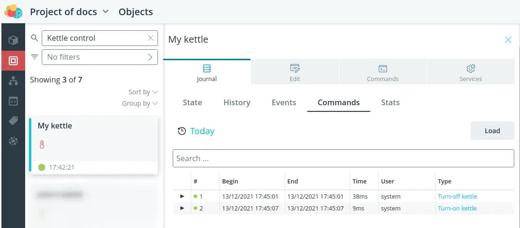Open the Sort by dropdown

click(x=143, y=92)
